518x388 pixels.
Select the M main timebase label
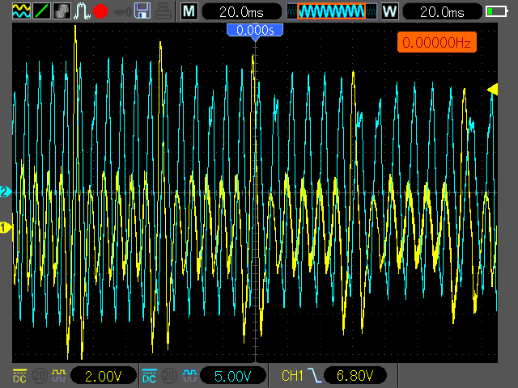[189, 11]
